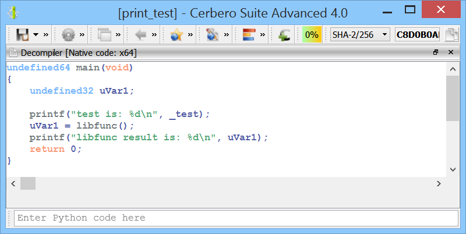Expand overflow chevron after bookmark icon
Image resolution: width=466 pixels, height=234 pixels.
coord(190,35)
